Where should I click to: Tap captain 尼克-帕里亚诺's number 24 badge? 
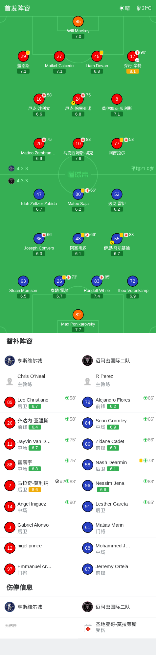click(78, 99)
